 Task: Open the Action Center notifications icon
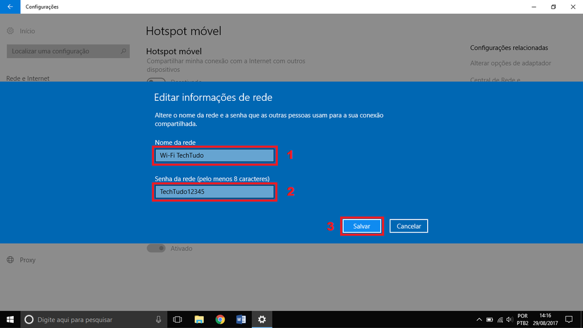(569, 320)
